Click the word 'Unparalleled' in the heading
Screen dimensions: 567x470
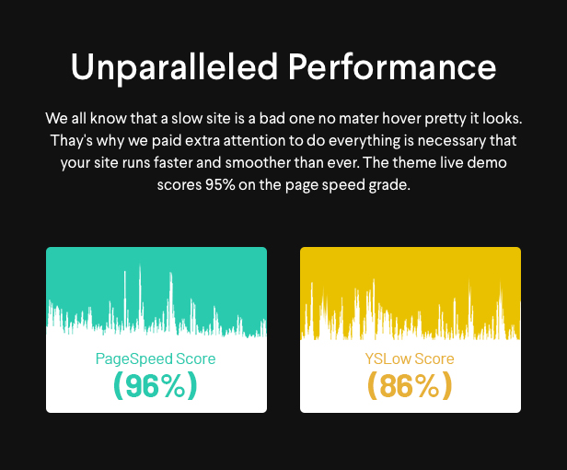click(x=174, y=67)
